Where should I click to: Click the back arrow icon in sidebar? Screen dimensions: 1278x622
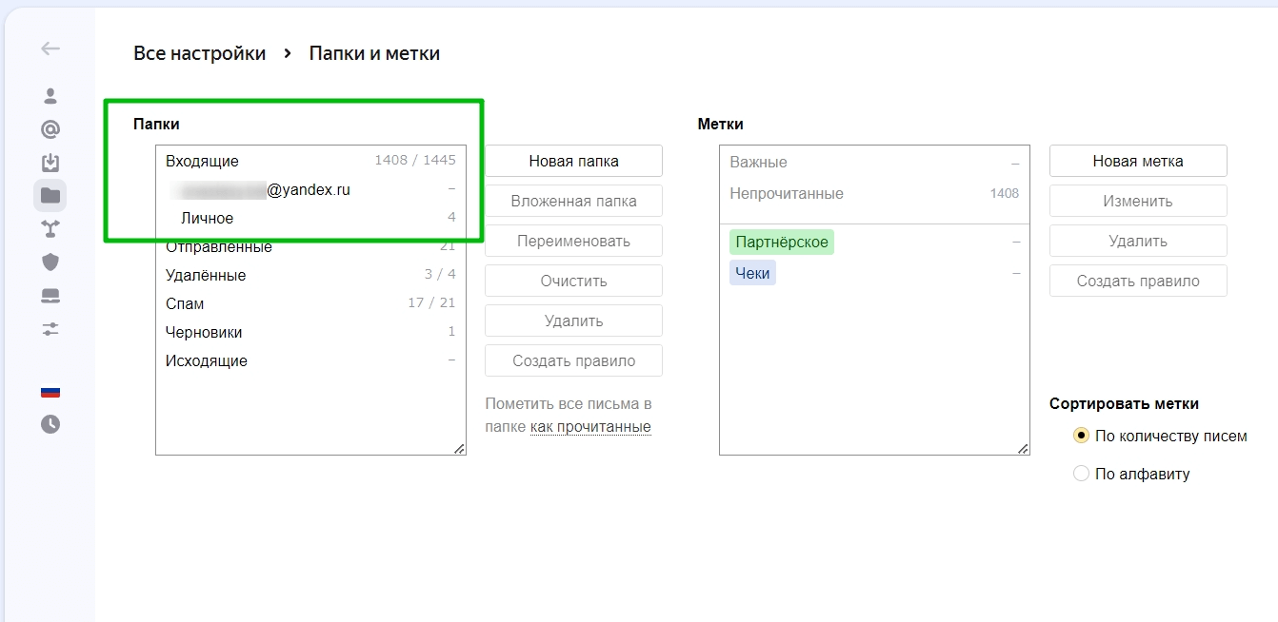click(x=50, y=49)
